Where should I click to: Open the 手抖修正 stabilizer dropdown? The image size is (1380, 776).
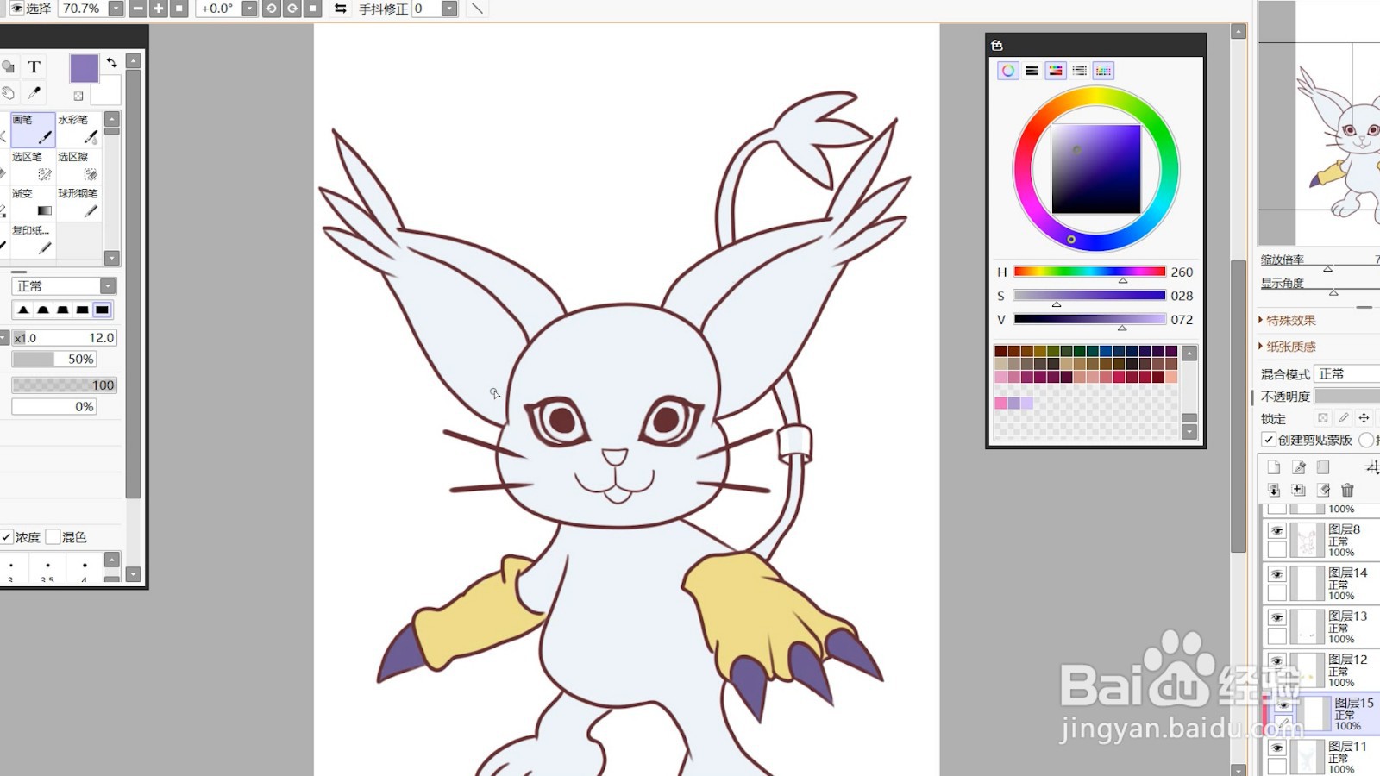pos(449,9)
